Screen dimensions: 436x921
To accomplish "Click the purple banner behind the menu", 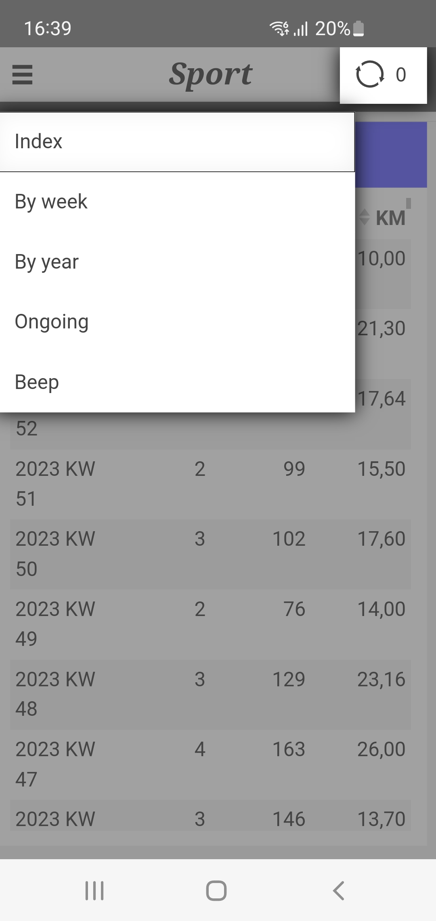I will (x=391, y=155).
